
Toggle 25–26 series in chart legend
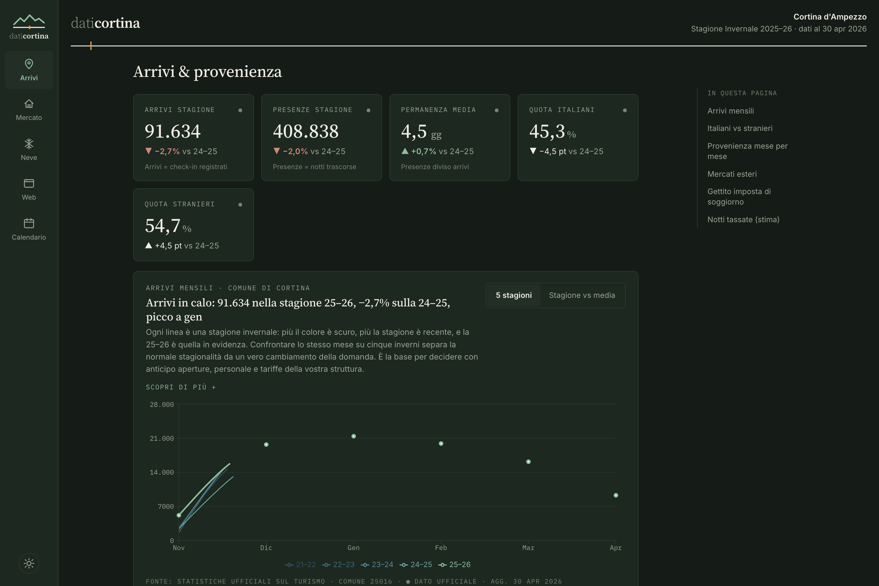[454, 564]
